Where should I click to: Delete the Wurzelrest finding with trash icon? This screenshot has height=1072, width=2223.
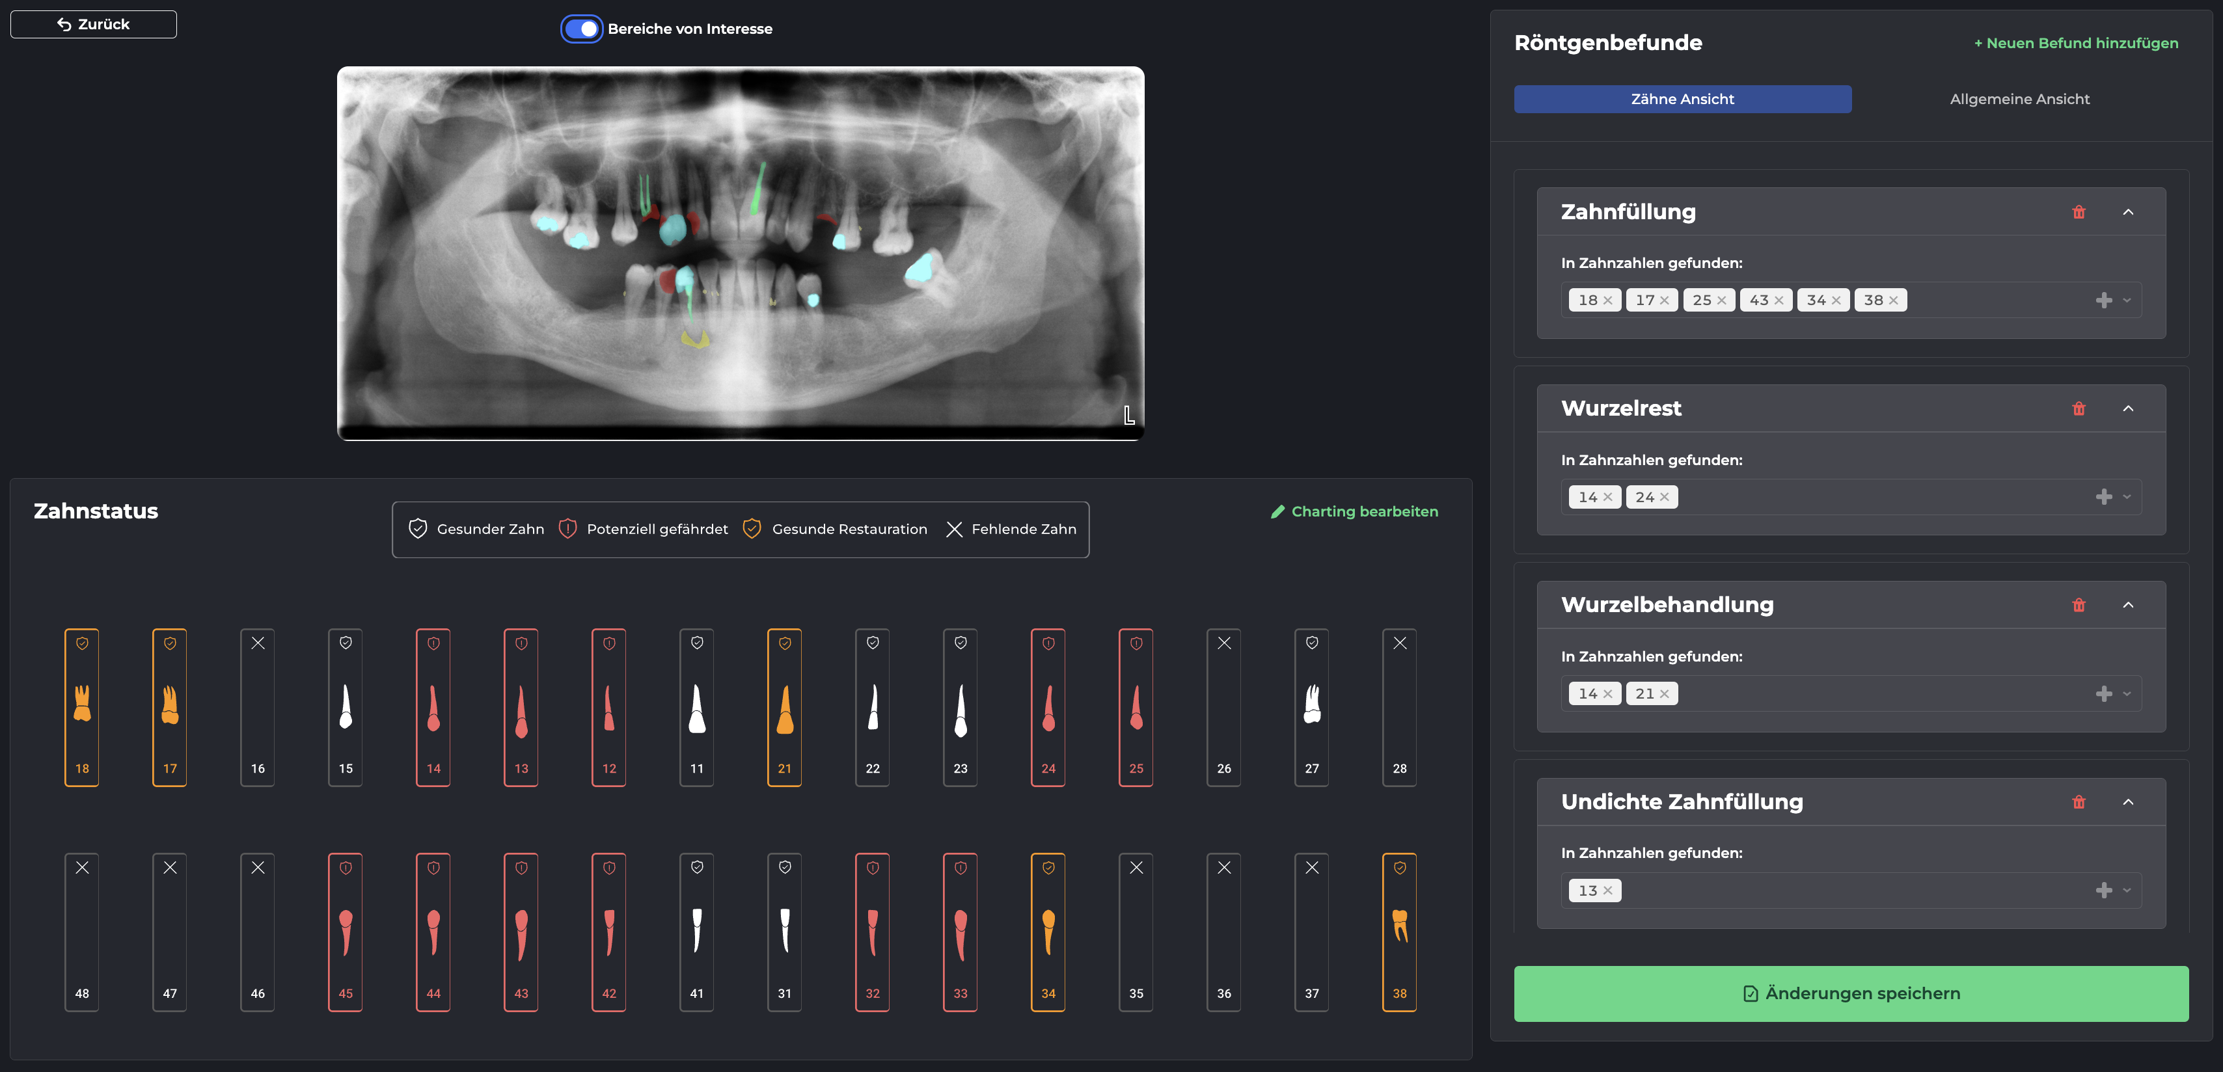2078,409
